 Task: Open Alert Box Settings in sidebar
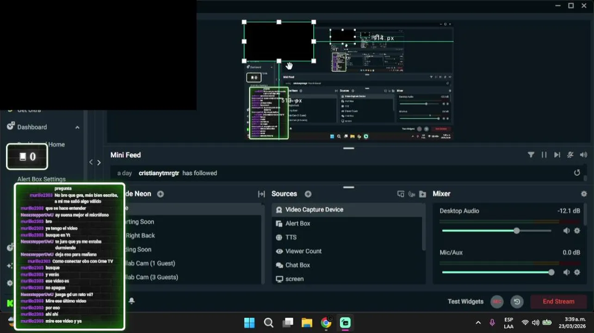click(41, 179)
